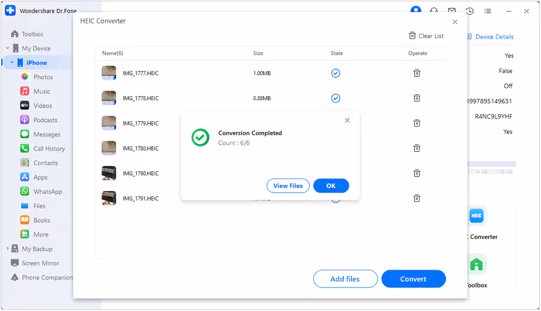Open the history clock icon
This screenshot has width=541, height=311.
point(469,11)
